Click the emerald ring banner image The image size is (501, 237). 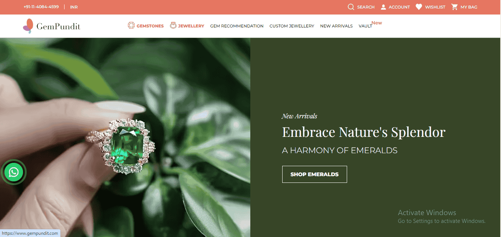pyautogui.click(x=125, y=137)
